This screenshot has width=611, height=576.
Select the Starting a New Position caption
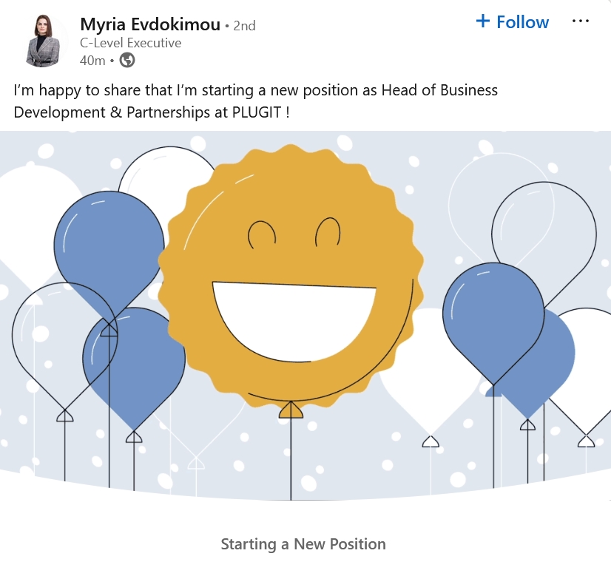(303, 543)
